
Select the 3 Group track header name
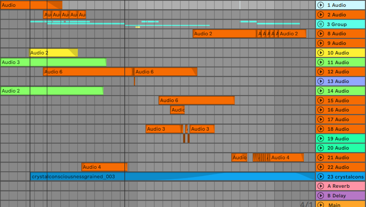[x=337, y=24]
